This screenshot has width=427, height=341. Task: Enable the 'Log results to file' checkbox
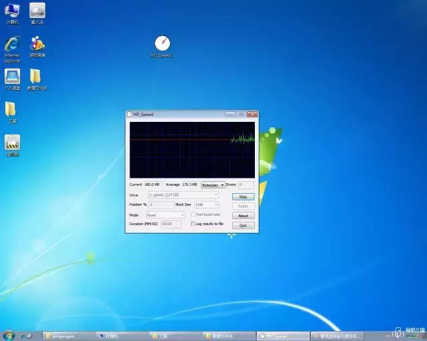(193, 224)
